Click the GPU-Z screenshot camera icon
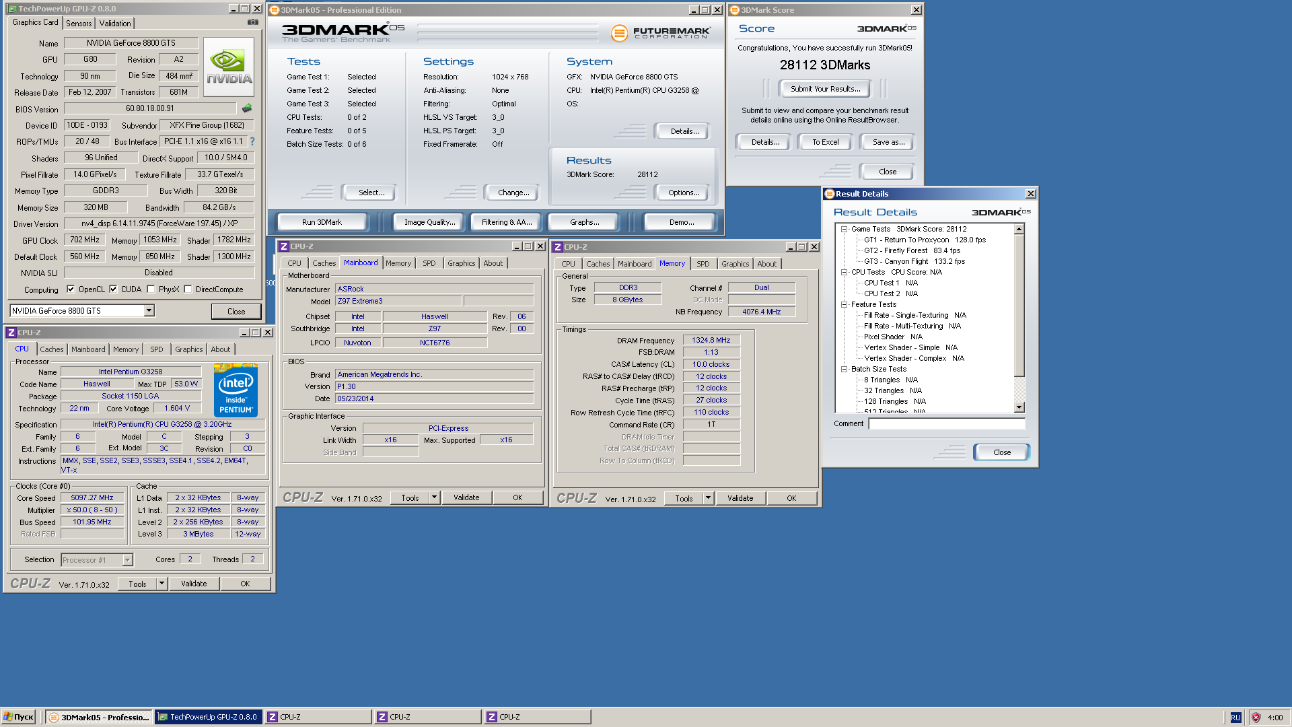1292x727 pixels. click(x=252, y=22)
